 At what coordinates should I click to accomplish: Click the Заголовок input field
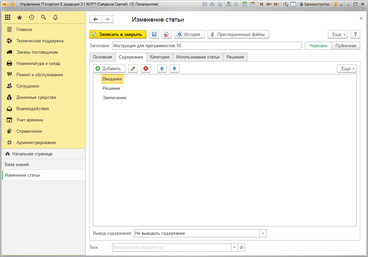pyautogui.click(x=207, y=46)
